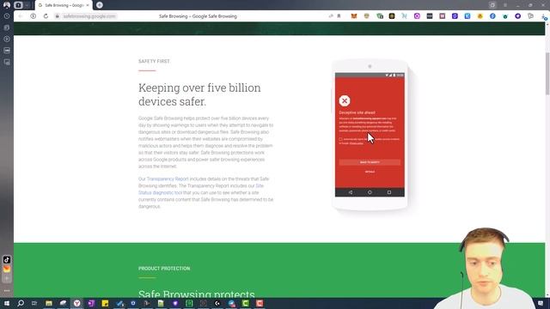Click the SAFETY FIRST section label
This screenshot has height=309, width=550.
point(154,61)
